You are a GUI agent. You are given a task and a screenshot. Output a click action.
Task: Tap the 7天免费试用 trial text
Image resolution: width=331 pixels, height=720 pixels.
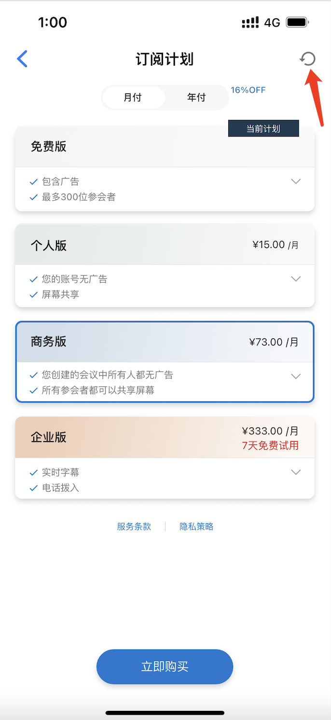[x=270, y=445]
